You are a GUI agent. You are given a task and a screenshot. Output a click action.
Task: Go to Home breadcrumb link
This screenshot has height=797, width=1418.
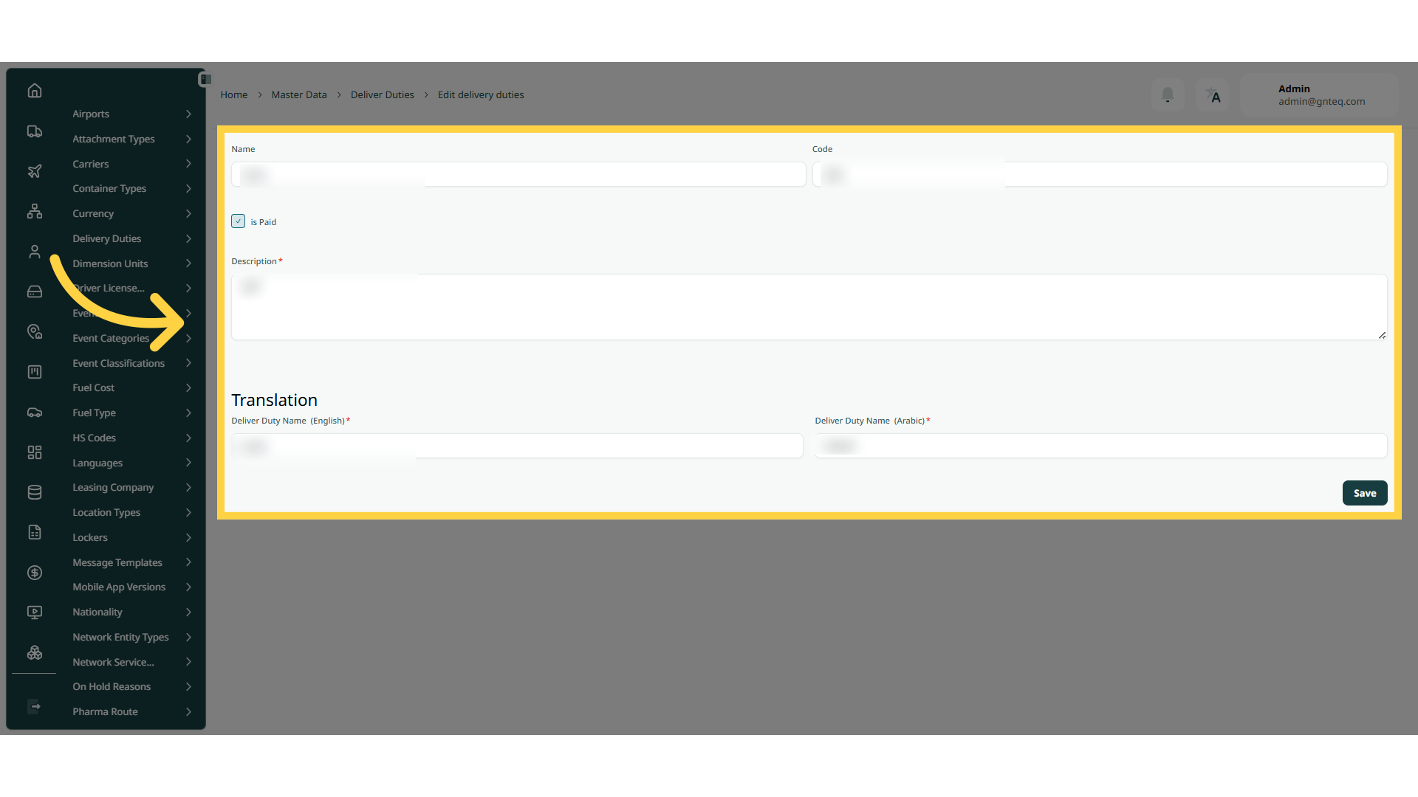pos(234,94)
